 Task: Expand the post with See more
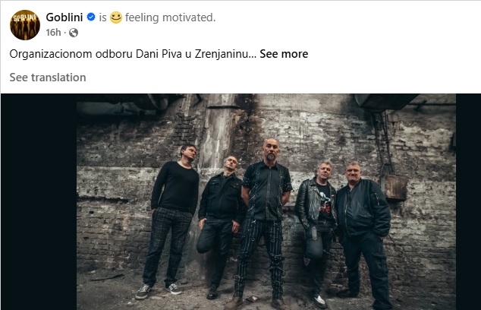284,54
